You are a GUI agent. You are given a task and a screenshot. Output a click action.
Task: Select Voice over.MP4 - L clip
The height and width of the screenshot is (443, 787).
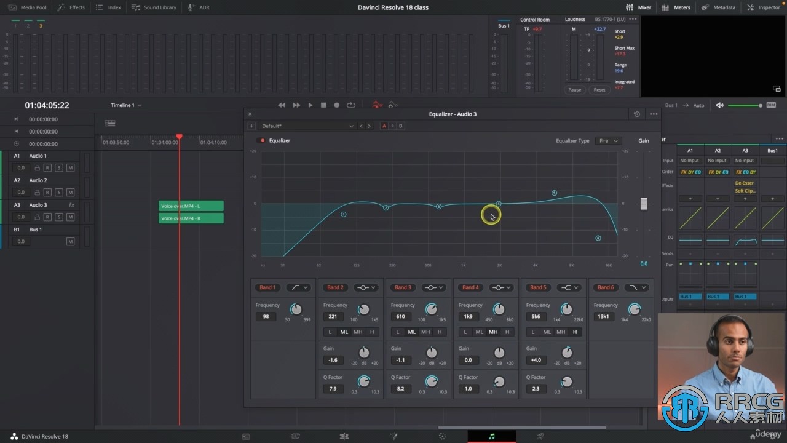click(191, 206)
